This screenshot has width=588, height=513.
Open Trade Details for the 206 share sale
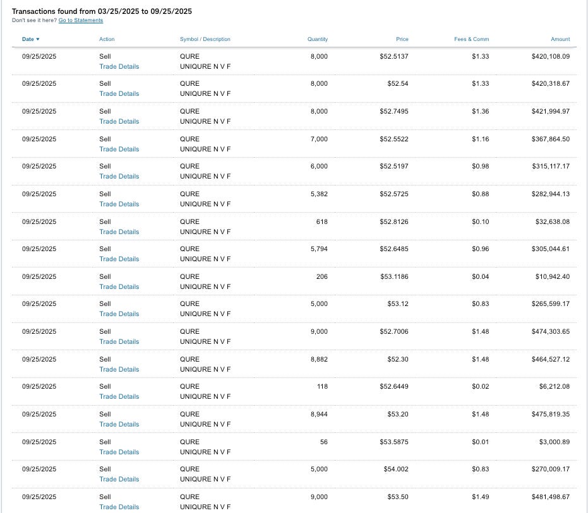pos(119,286)
